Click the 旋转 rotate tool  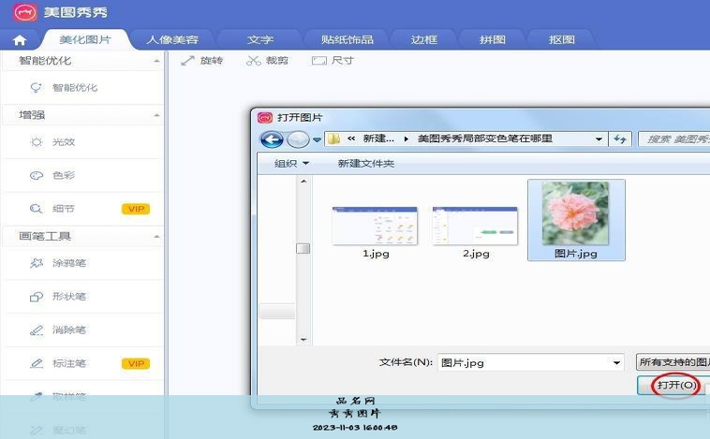202,61
